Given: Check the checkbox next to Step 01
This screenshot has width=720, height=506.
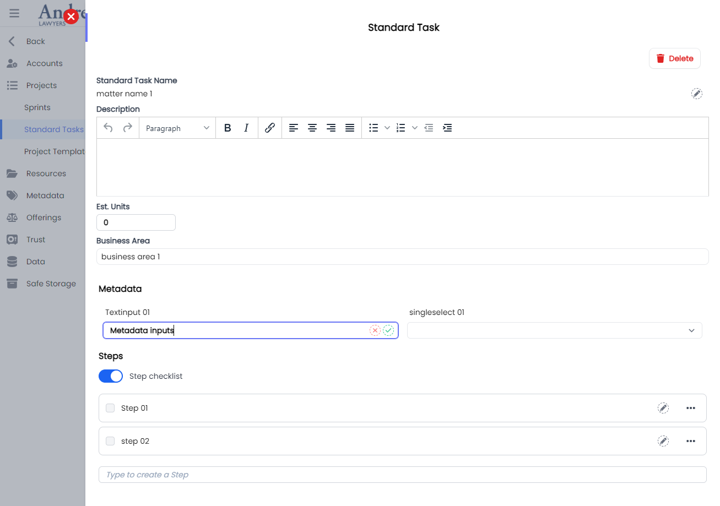Looking at the screenshot, I should [110, 408].
